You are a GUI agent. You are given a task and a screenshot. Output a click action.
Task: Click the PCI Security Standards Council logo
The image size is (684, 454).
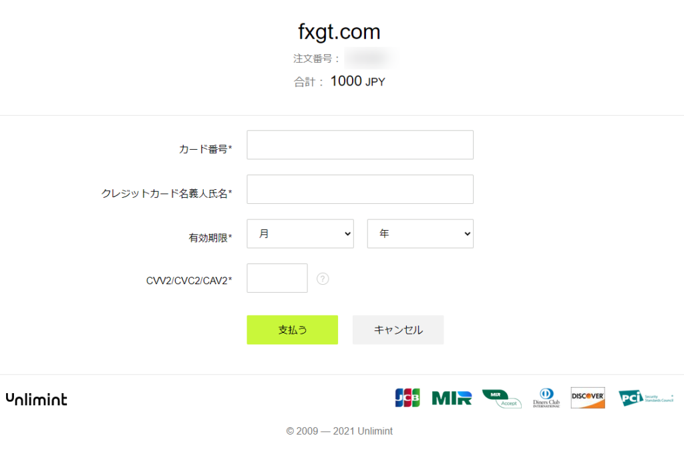coord(646,398)
